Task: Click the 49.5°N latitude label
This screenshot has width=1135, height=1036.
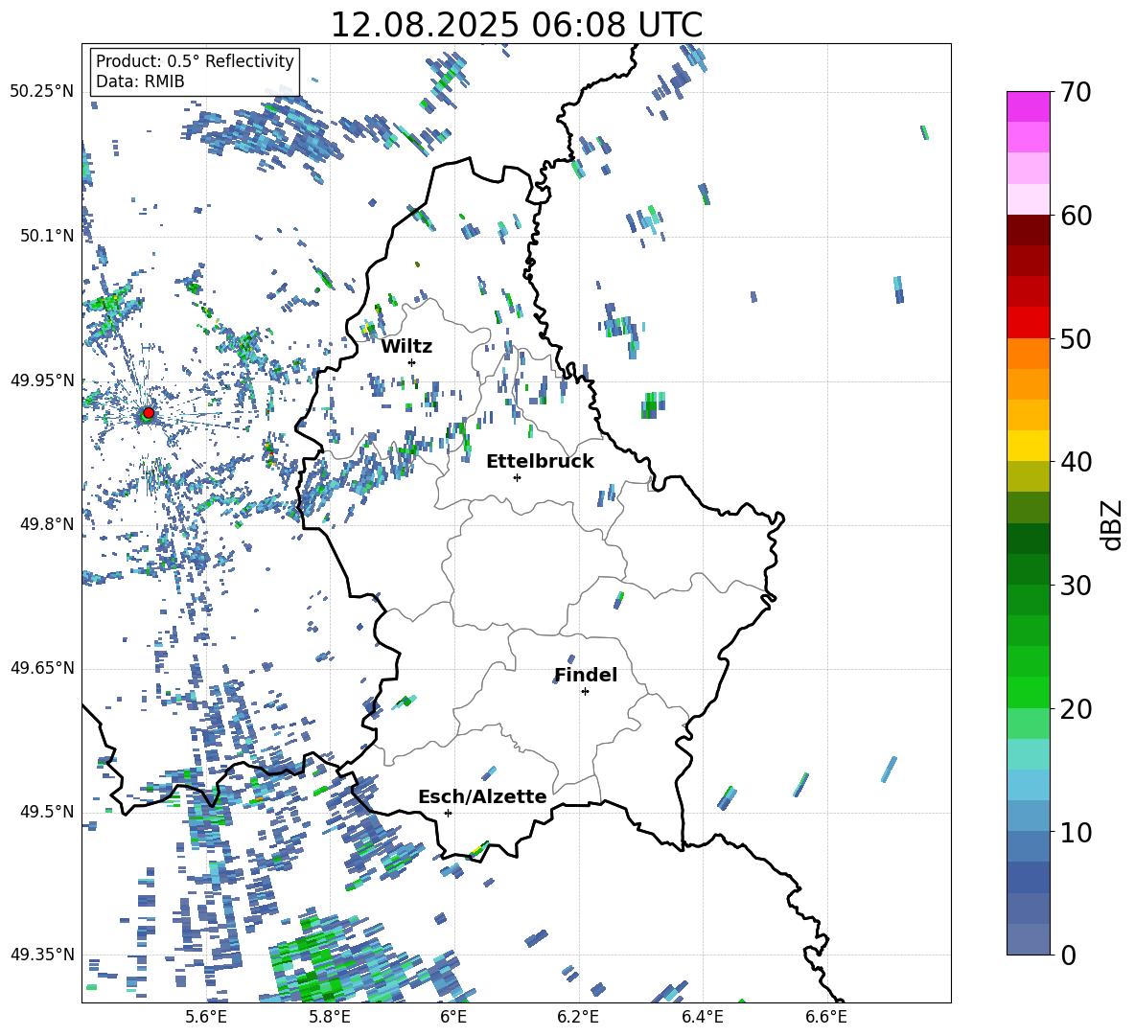Action: [x=47, y=812]
